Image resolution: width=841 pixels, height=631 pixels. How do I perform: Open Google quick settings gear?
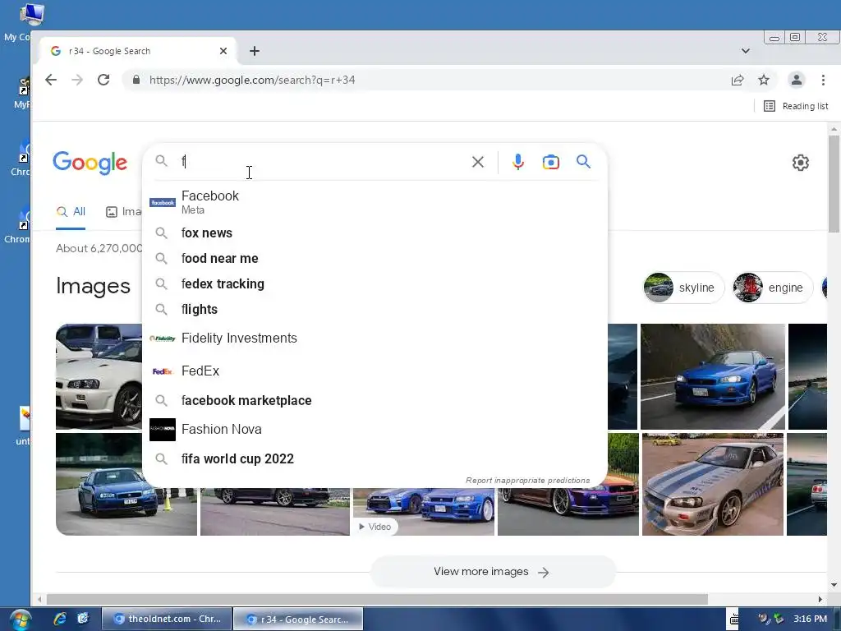pos(800,163)
